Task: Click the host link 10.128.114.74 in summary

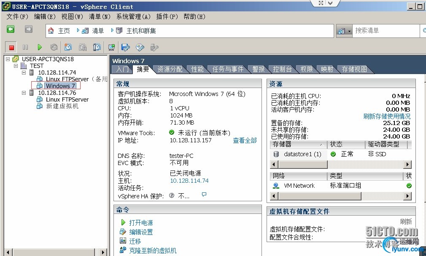Action: (189, 181)
